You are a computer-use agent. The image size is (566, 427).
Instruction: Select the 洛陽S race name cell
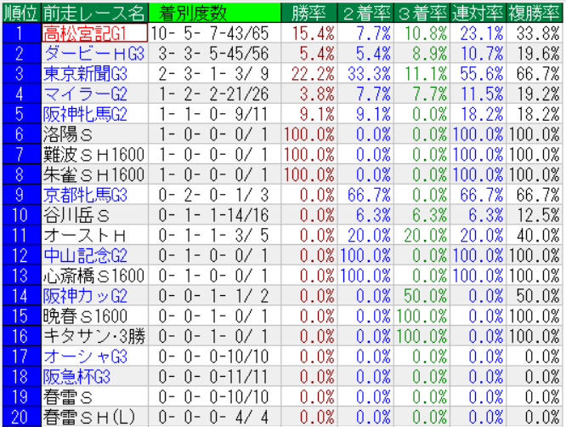(77, 133)
